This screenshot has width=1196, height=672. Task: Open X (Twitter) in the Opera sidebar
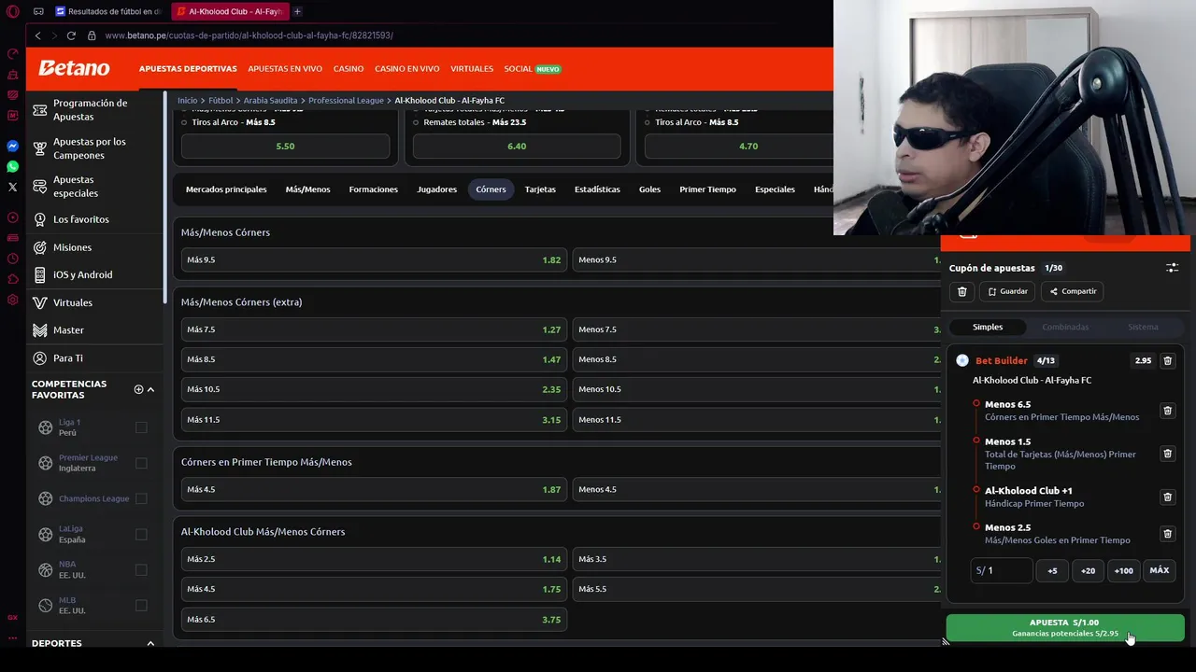tap(12, 188)
